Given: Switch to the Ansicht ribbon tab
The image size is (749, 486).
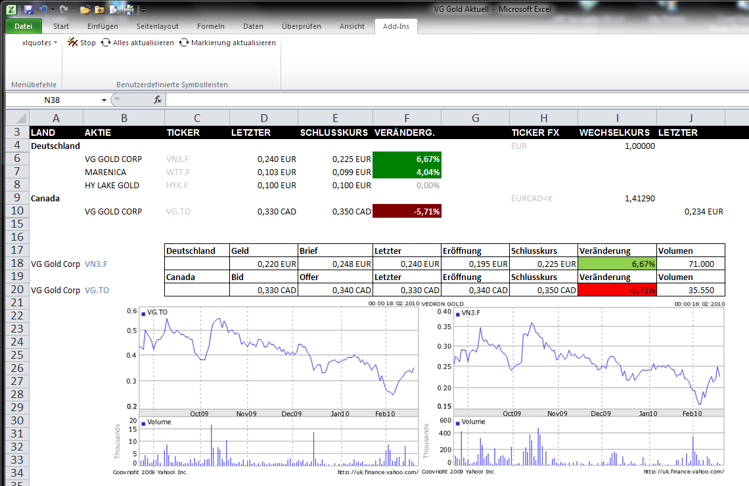Looking at the screenshot, I should [352, 26].
